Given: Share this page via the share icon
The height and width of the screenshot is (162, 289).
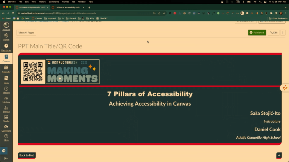Looking at the screenshot, I should click(159, 13).
